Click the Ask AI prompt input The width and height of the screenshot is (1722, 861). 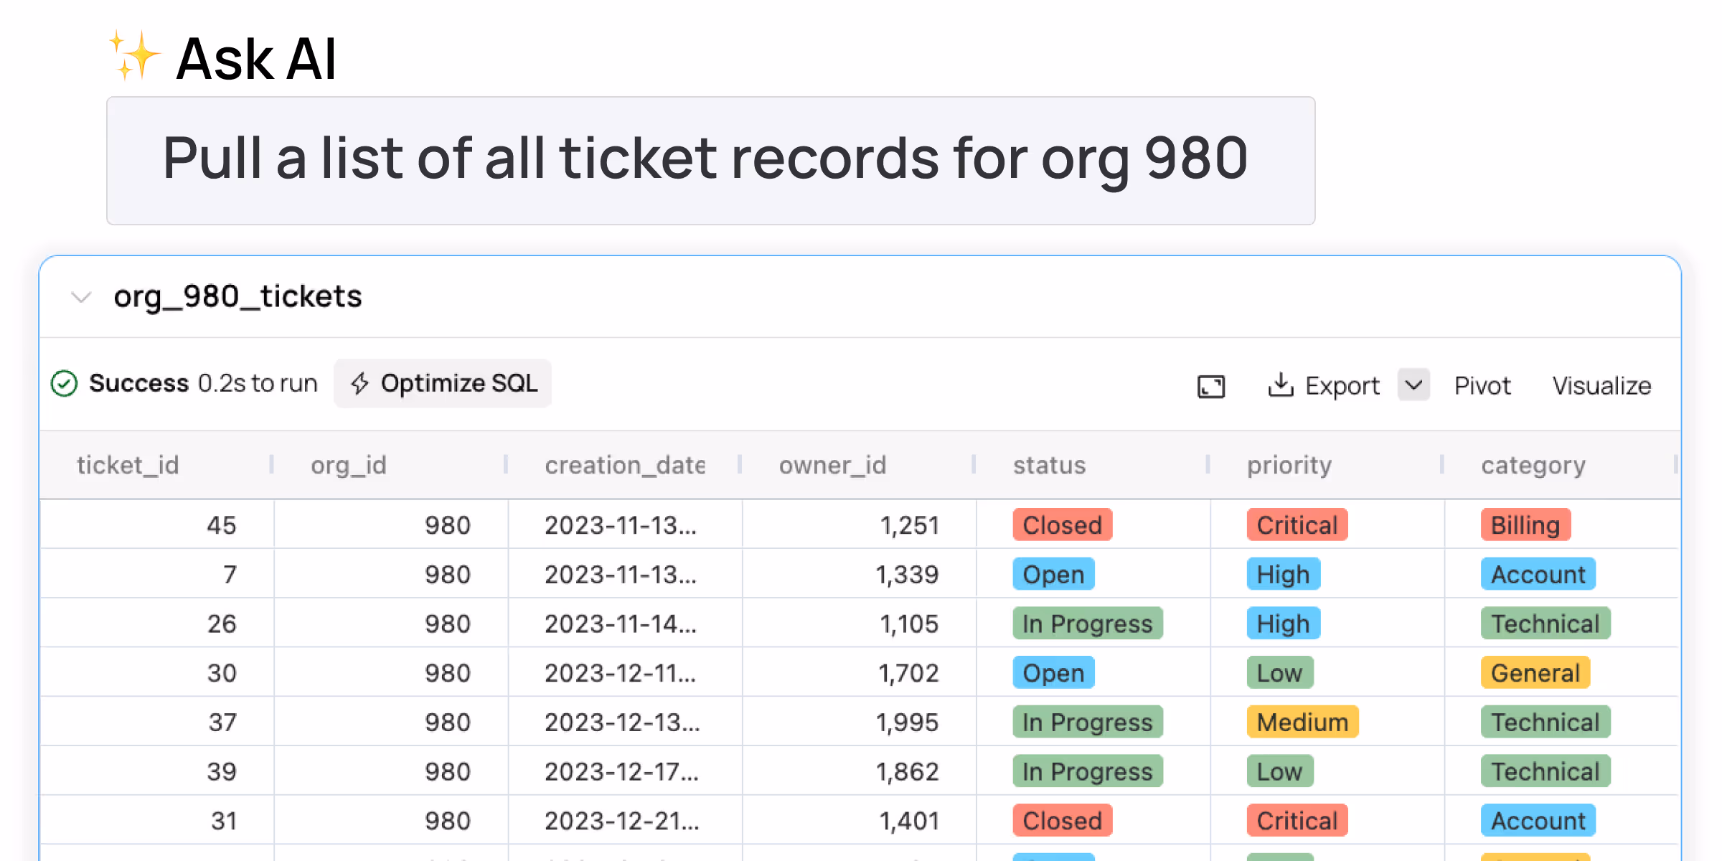click(710, 161)
